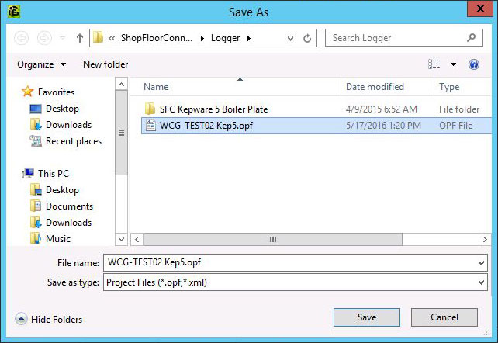Expand the Save as type dropdown
This screenshot has height=343, width=498.
pyautogui.click(x=482, y=283)
